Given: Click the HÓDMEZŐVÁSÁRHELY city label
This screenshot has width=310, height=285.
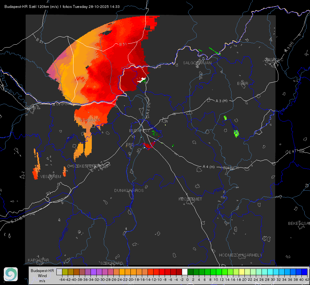Looking at the screenshot, I should [240, 255].
